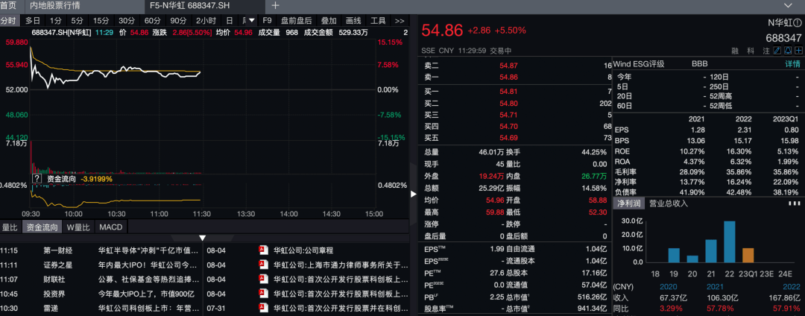Switch chart to 60分 interval
805x316 pixels.
tap(153, 21)
